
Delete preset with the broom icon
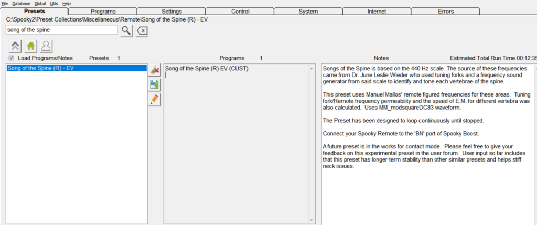pyautogui.click(x=155, y=70)
